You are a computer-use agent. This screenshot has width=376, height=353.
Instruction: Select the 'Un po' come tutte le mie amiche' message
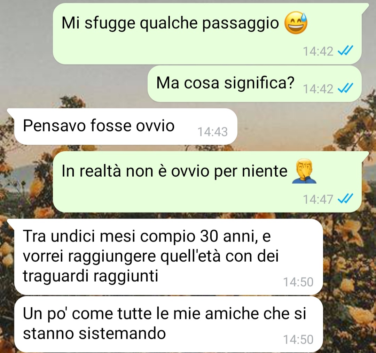[x=169, y=324]
